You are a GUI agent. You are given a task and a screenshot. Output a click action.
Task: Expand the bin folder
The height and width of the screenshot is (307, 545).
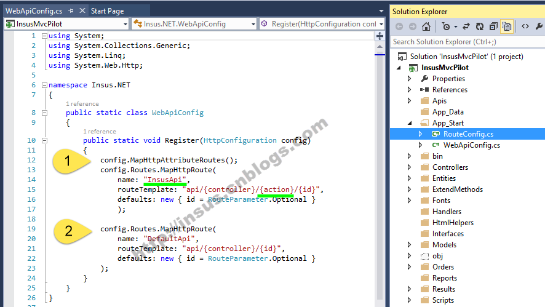pyautogui.click(x=410, y=156)
